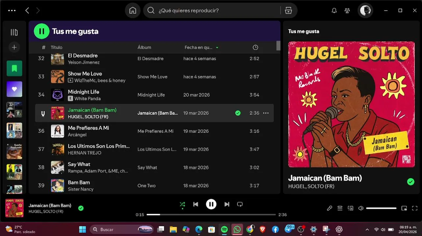Select Midnight Life track row title
The width and height of the screenshot is (422, 236).
83,92
